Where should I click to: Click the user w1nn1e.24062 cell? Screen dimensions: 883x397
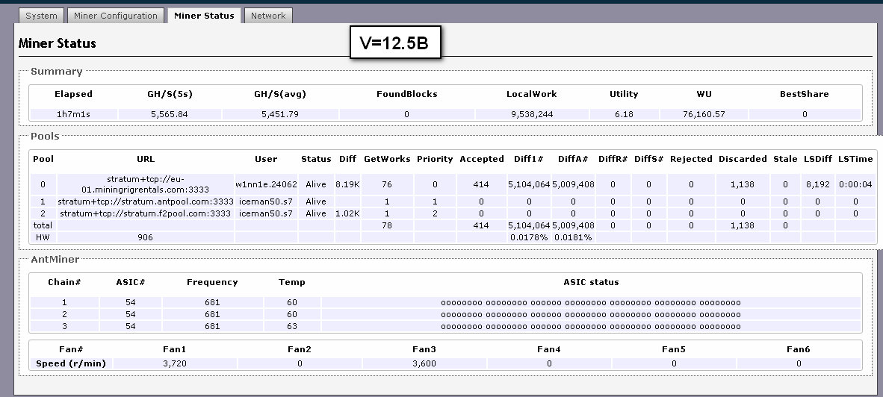[266, 184]
